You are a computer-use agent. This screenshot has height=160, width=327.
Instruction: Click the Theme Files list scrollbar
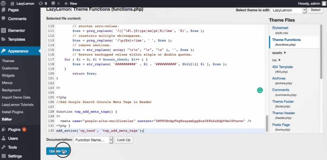pos(321,52)
